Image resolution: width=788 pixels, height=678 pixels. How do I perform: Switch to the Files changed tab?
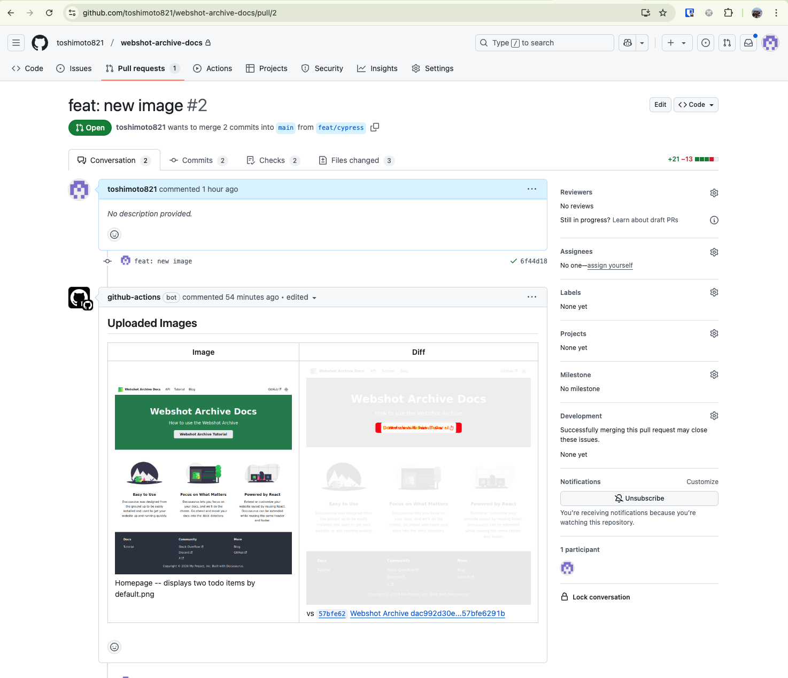point(355,160)
